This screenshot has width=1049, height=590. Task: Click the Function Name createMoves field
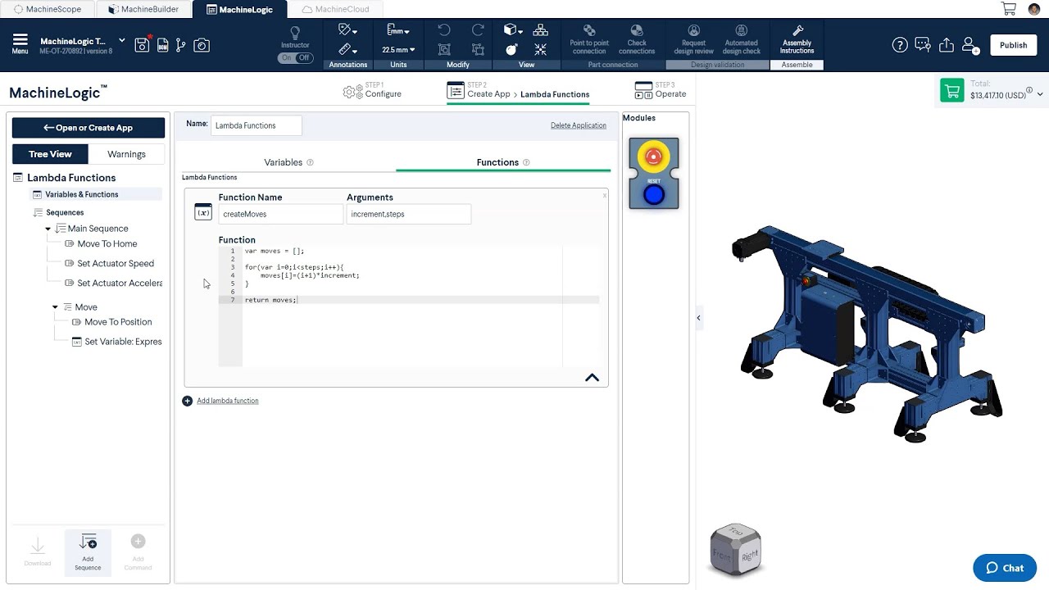pos(280,214)
